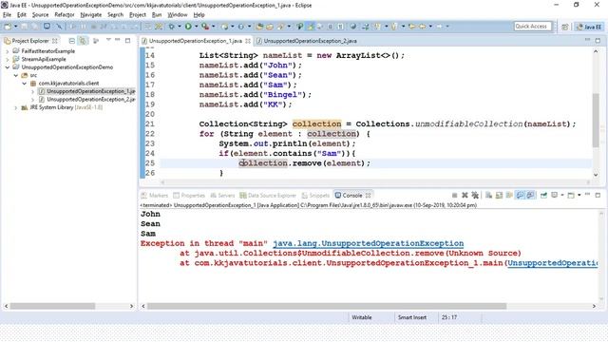The width and height of the screenshot is (608, 342).
Task: Minimize the Project Explorer panel
Action: coord(118,40)
